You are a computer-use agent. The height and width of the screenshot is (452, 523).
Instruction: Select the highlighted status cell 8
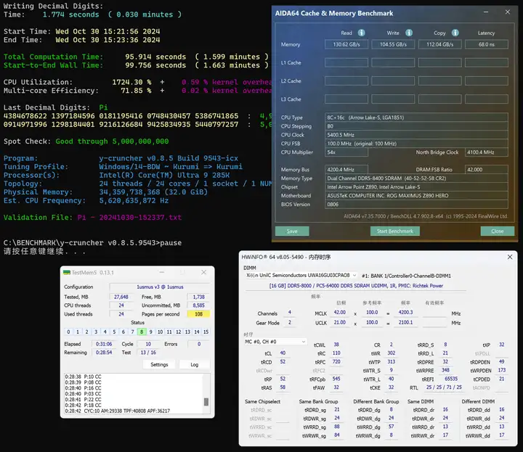(142, 332)
